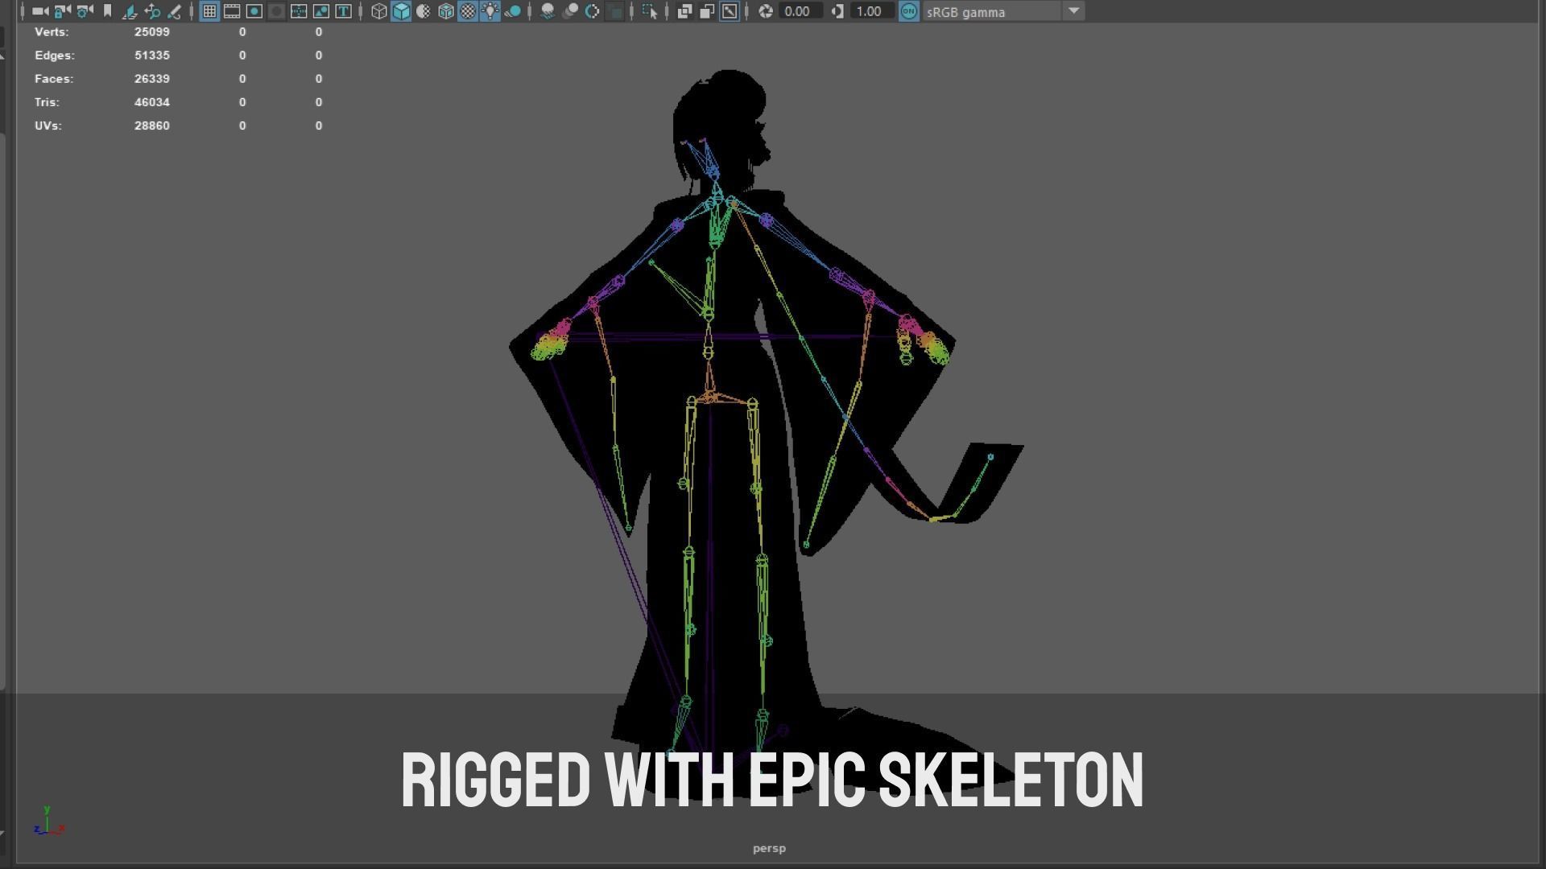Toggle Use All Lights bulb icon

pyautogui.click(x=490, y=11)
